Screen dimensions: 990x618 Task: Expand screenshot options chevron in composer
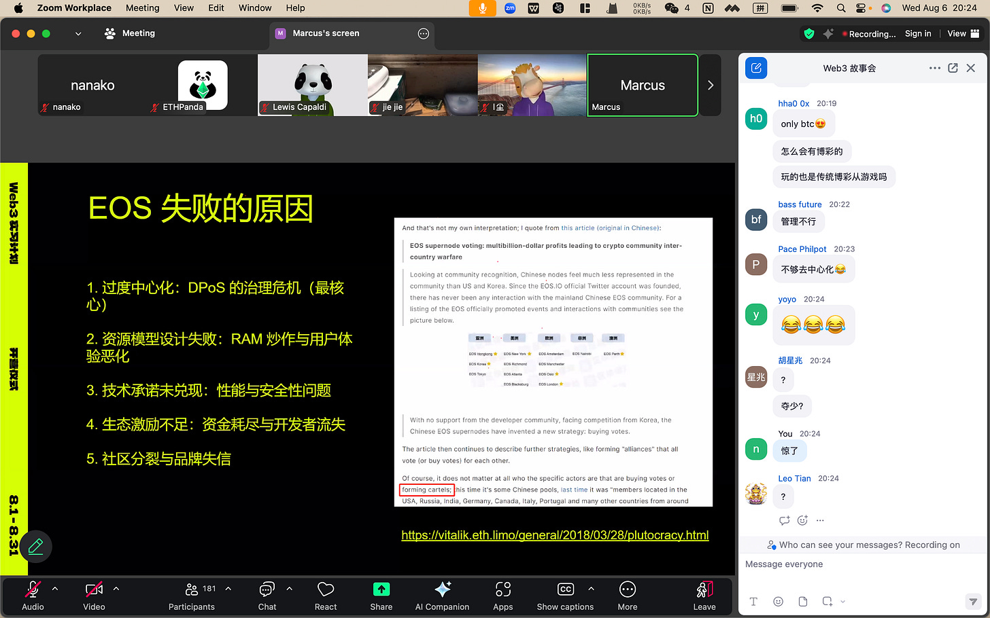[843, 602]
